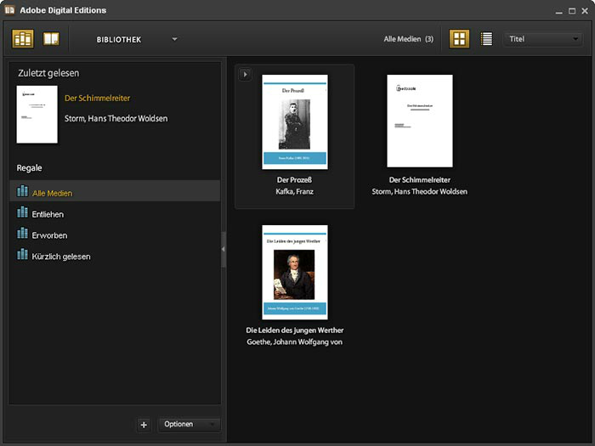Open item options arrow on Der Prozeß
The height and width of the screenshot is (446, 595).
[x=245, y=75]
